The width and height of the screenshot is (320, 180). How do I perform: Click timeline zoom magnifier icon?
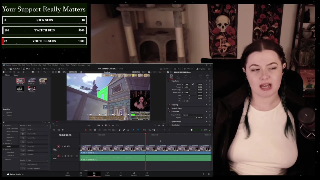[154, 130]
